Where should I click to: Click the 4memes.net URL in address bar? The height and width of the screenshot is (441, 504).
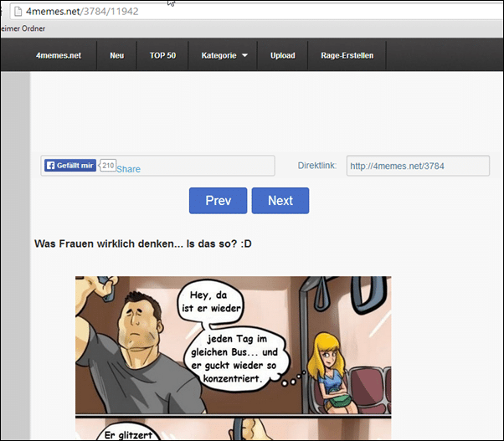[x=82, y=11]
